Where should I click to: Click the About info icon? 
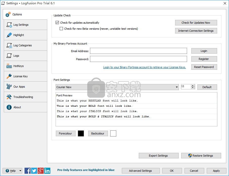pos(9,107)
